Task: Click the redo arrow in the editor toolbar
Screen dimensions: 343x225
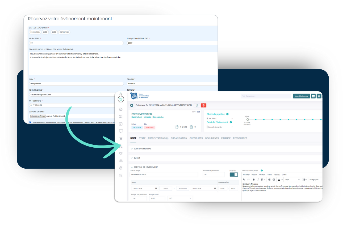Action: 249,180
